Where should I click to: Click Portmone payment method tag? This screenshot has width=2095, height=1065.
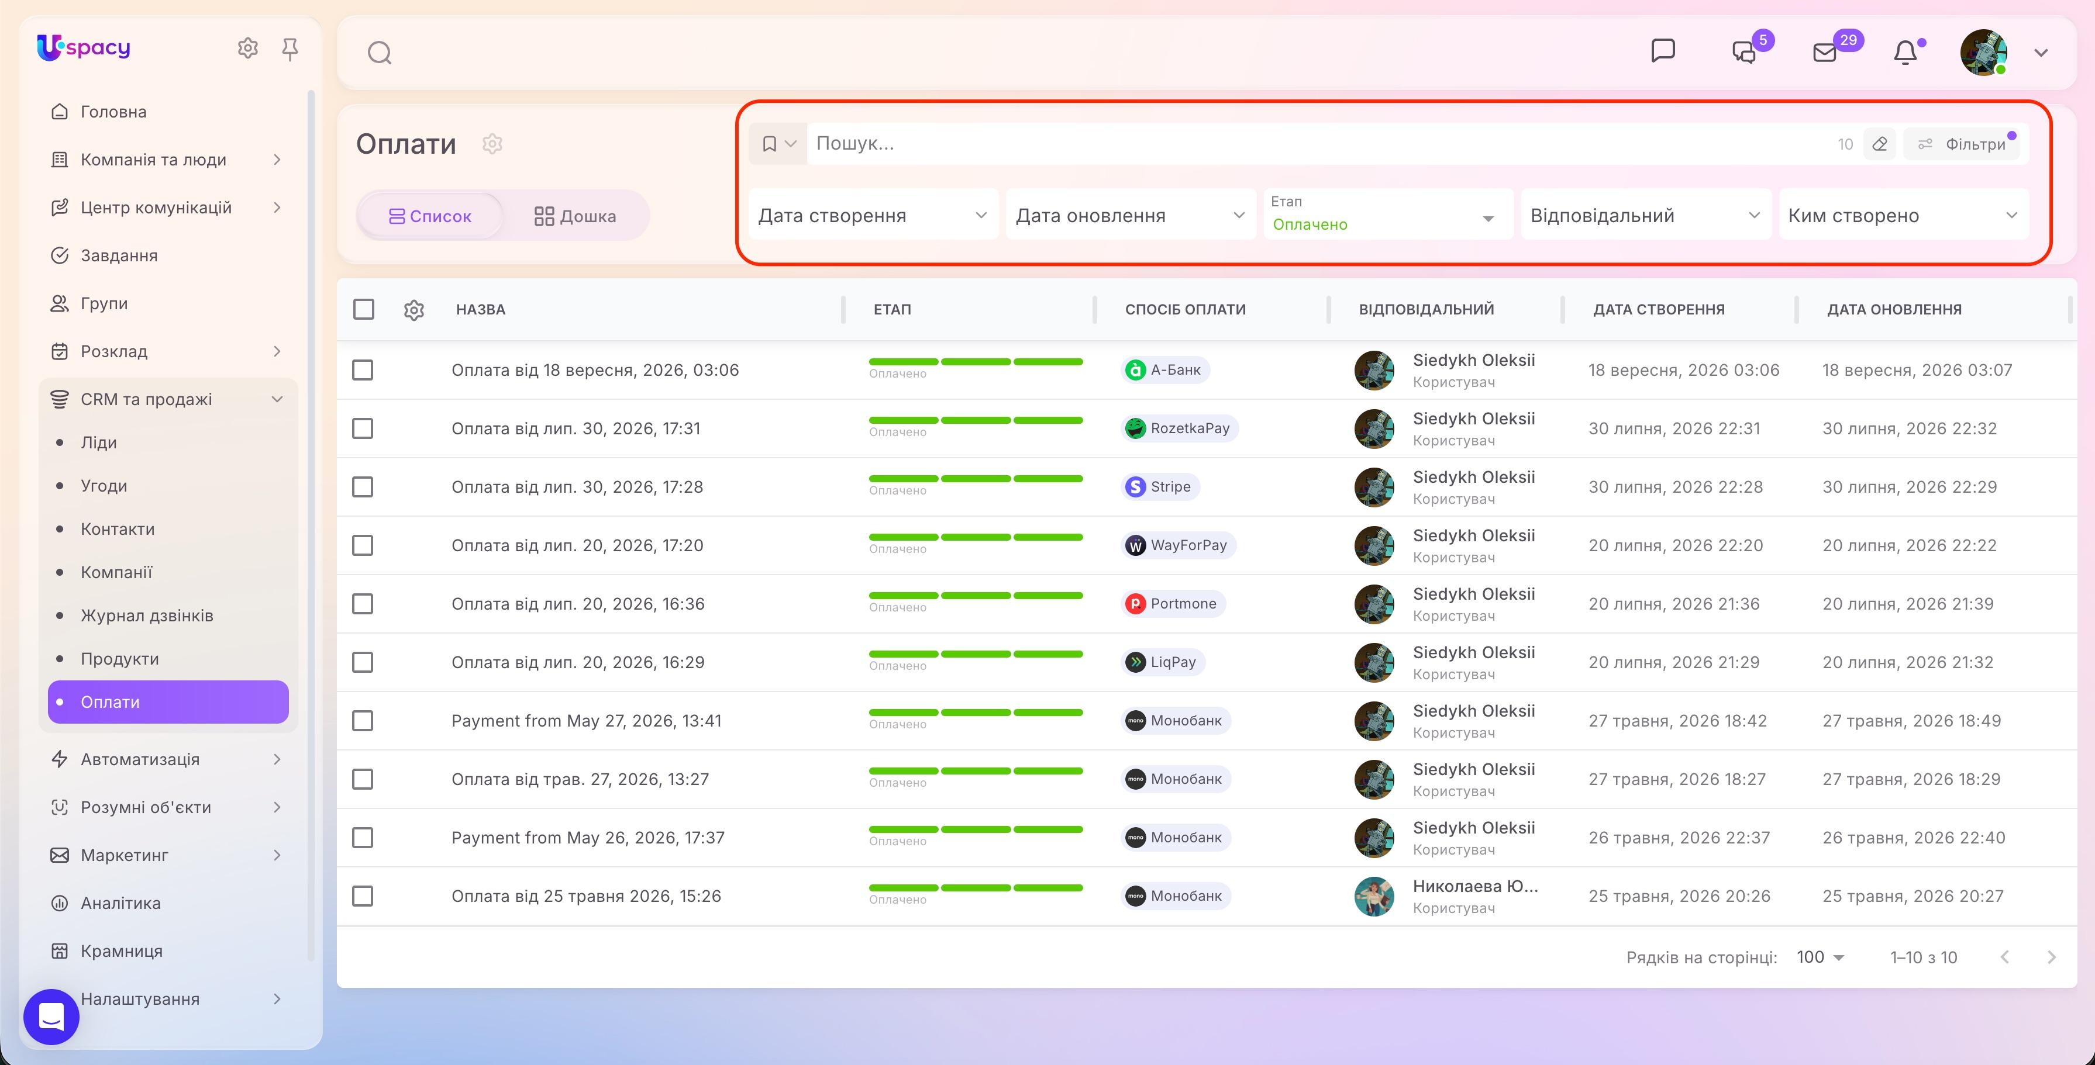pos(1173,604)
